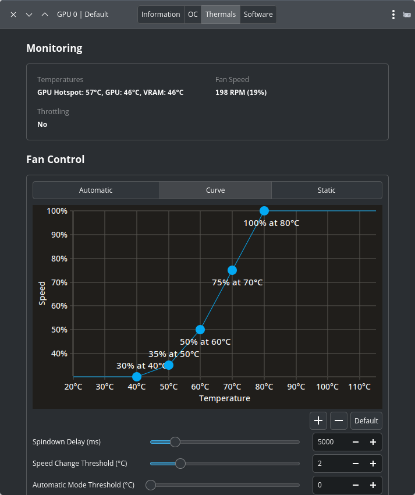Screen dimensions: 415x495
Task: Decrease Spindown Delay with minus stepper
Action: 356,442
